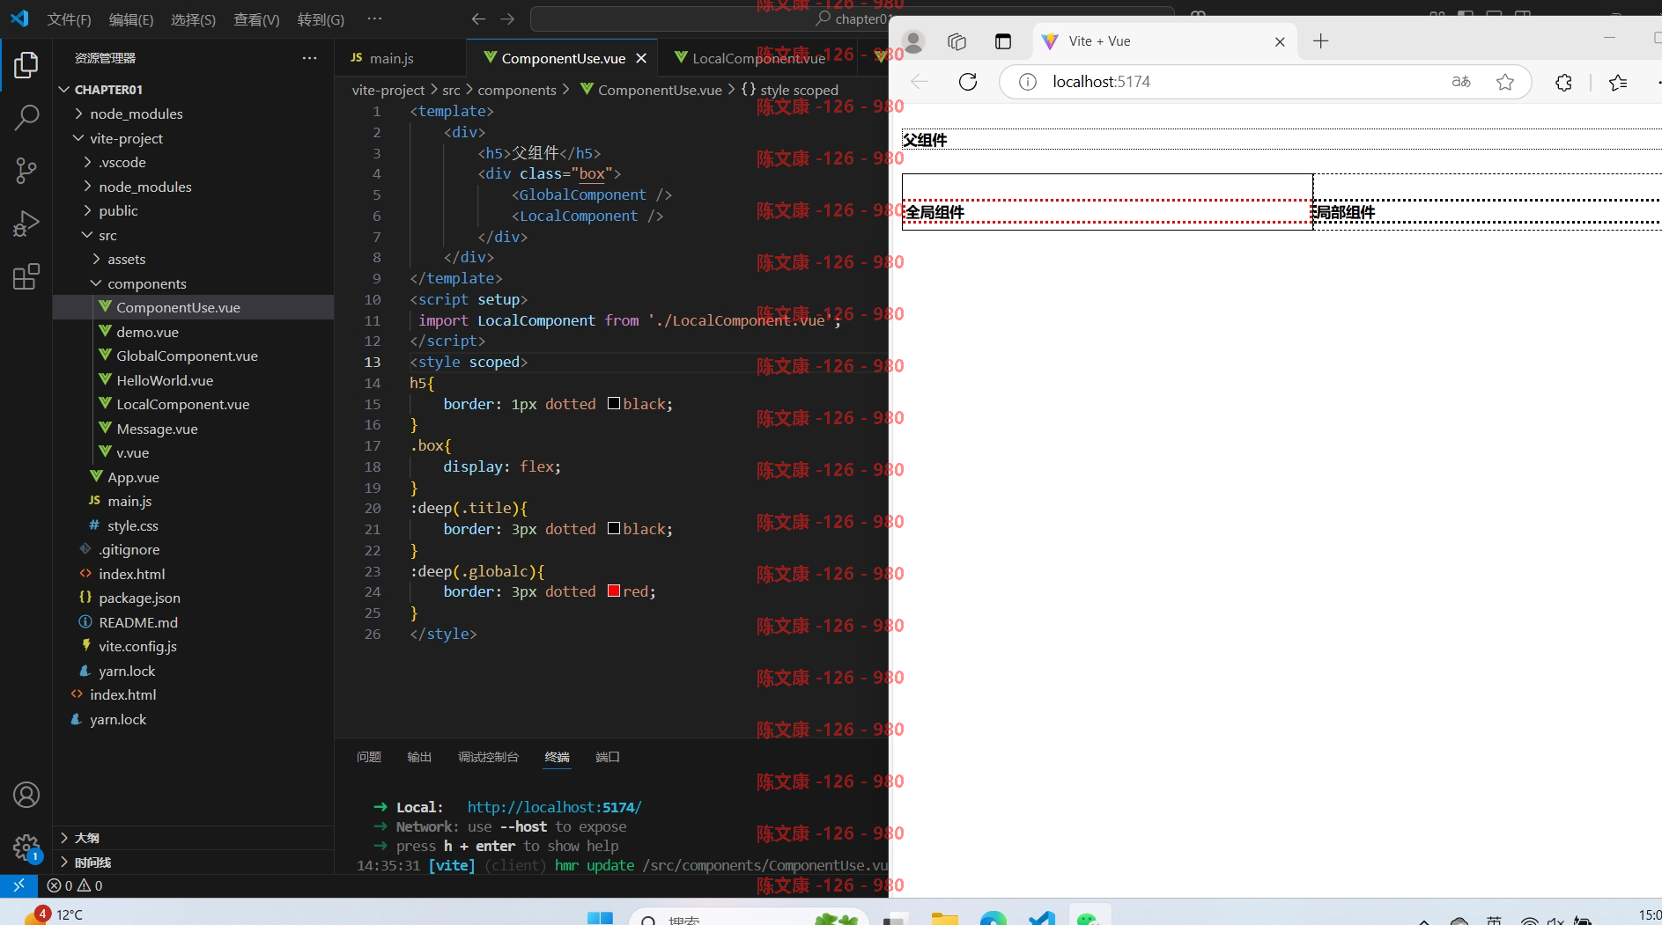1662x925 pixels.
Task: Click the style scoped breadcrumb
Action: coord(790,90)
